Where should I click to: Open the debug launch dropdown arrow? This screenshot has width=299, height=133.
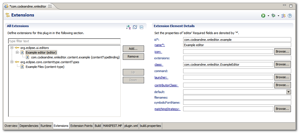point(278,16)
